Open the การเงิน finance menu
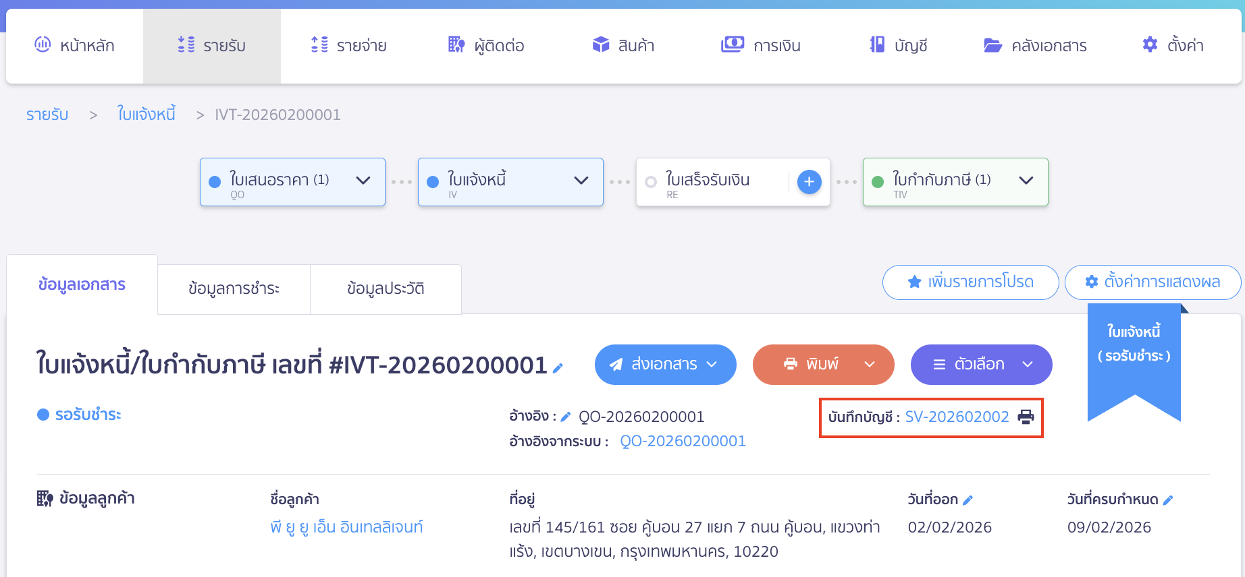 tap(761, 46)
